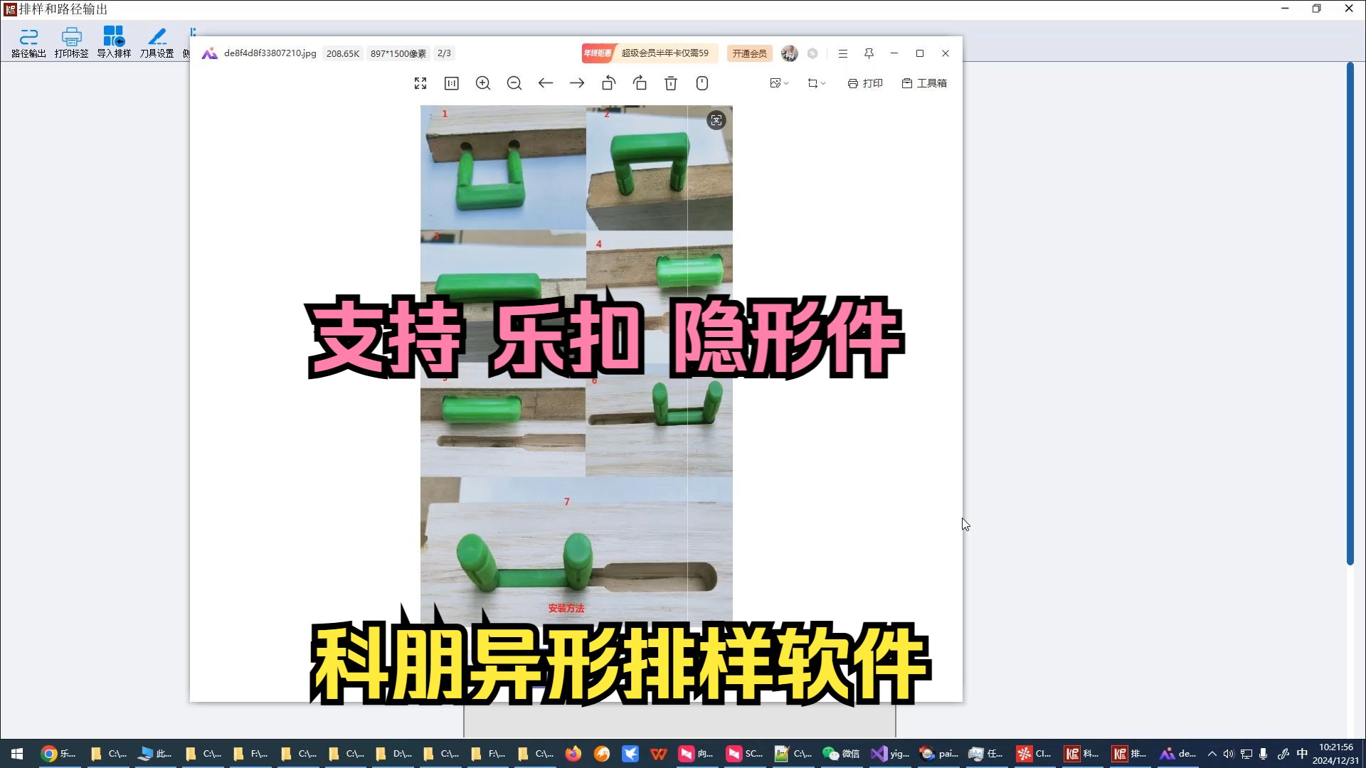Open Firefox from the taskbar
The height and width of the screenshot is (768, 1366).
tap(573, 754)
